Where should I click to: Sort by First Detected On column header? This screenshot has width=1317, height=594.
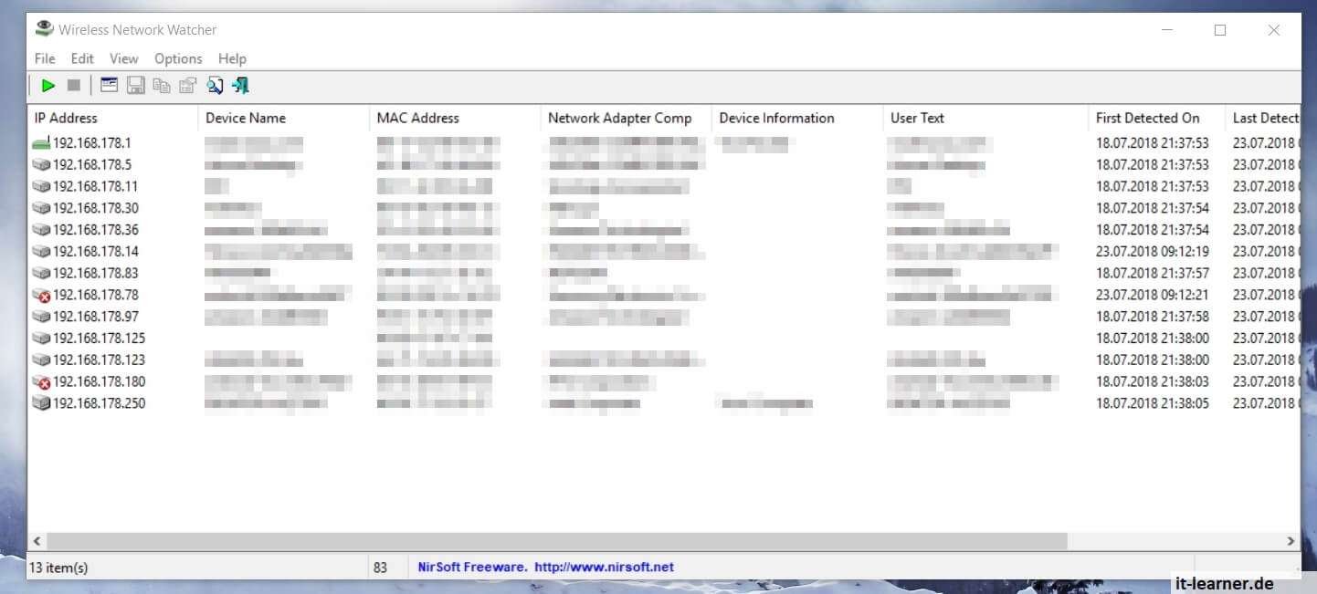click(x=1147, y=118)
